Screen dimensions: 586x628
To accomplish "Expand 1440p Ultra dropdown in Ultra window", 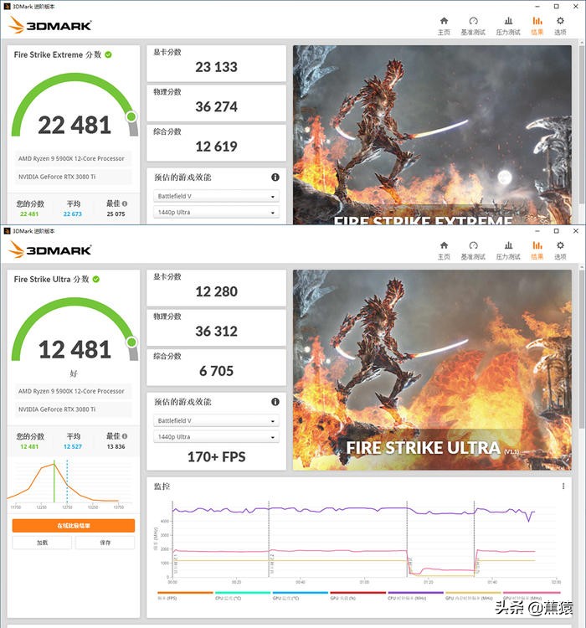I will (x=216, y=437).
